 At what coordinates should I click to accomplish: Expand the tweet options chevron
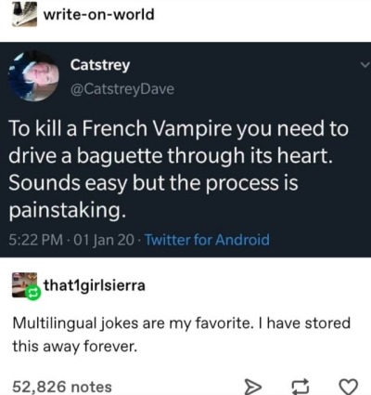[x=365, y=65]
